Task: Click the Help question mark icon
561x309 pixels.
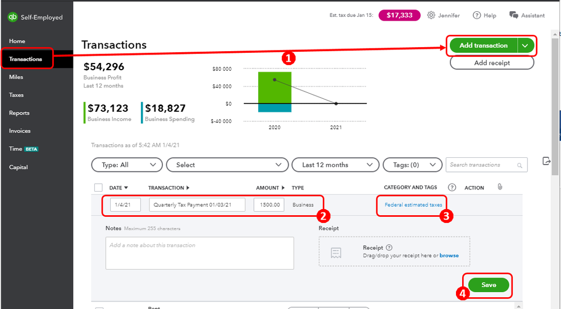Action: (477, 15)
